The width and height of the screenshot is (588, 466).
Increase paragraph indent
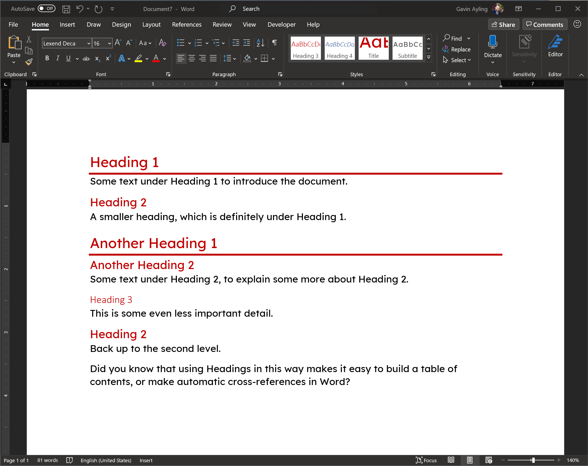pyautogui.click(x=247, y=43)
